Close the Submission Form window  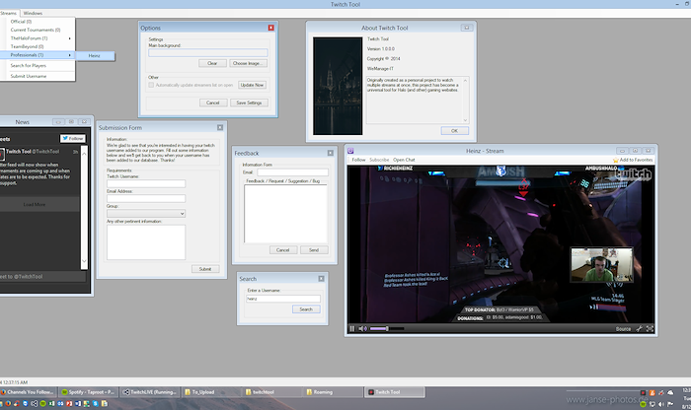tap(220, 127)
